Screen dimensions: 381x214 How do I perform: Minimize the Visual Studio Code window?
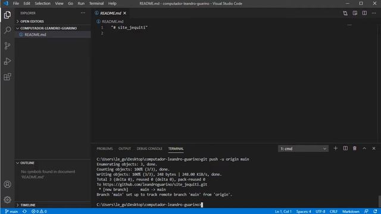(x=348, y=4)
